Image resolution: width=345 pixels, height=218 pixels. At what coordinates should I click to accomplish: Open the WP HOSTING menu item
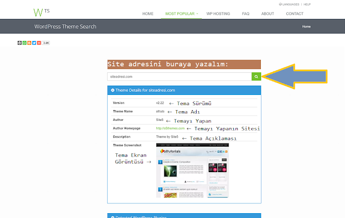coord(218,13)
